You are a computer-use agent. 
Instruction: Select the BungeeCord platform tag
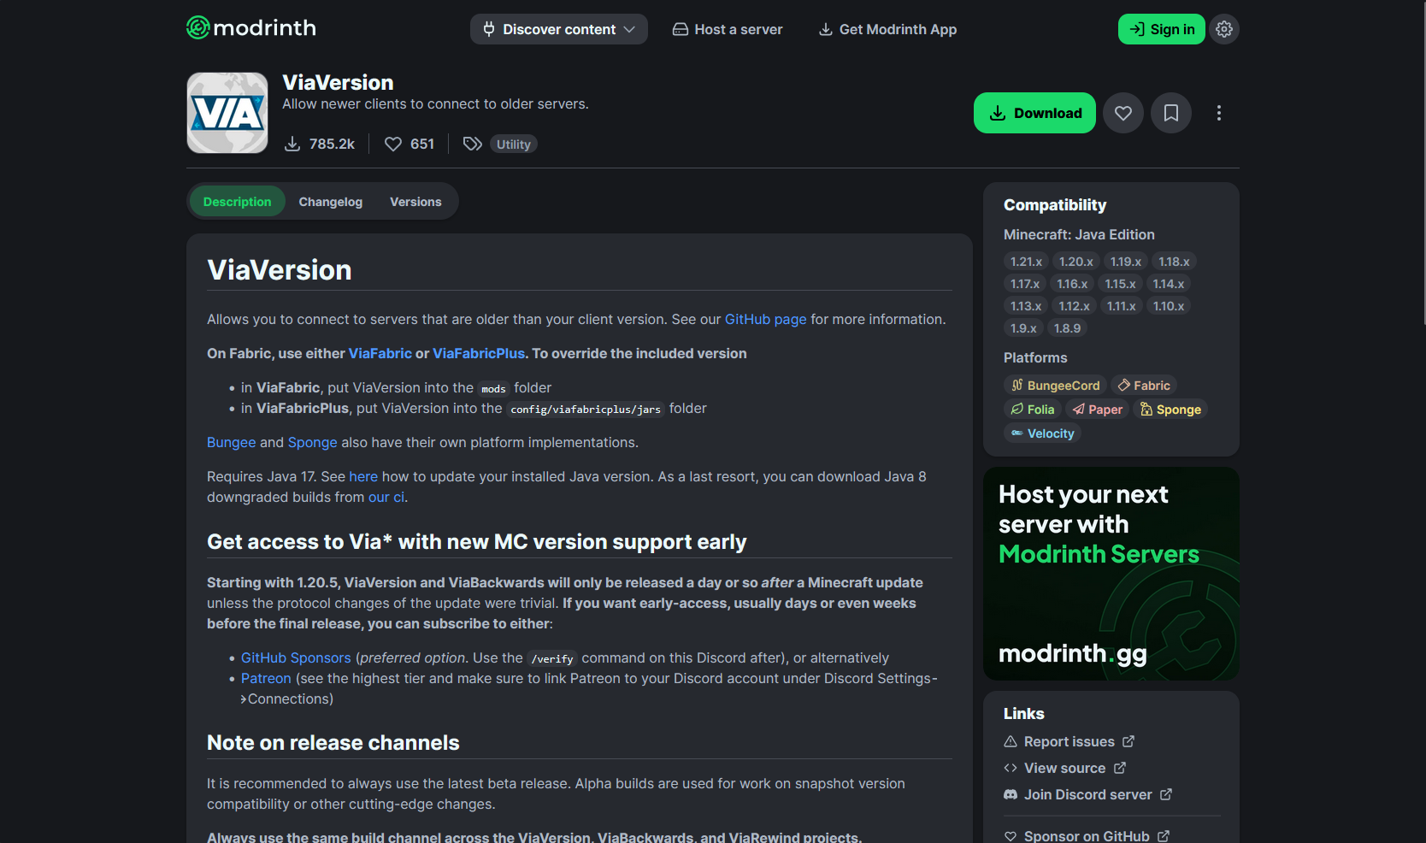pyautogui.click(x=1055, y=386)
